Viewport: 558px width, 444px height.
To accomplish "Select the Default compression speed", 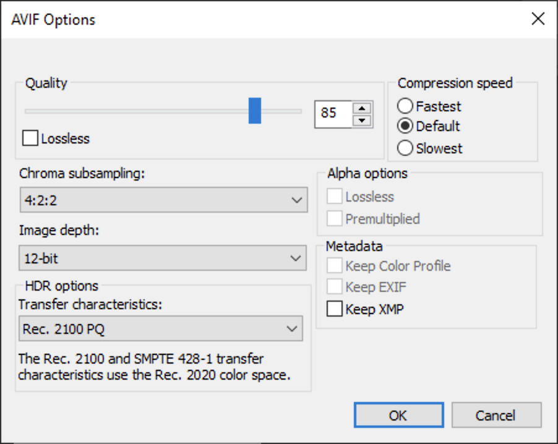I will tap(406, 127).
